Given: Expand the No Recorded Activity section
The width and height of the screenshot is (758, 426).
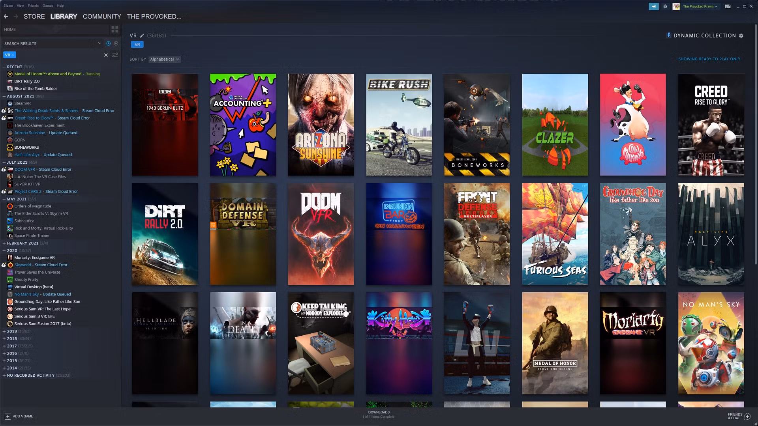Looking at the screenshot, I should click(4, 376).
